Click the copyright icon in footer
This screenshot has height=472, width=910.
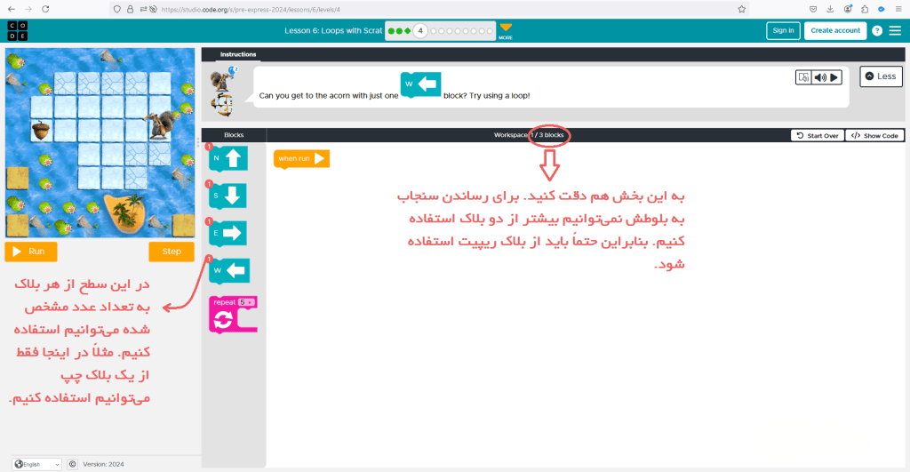coord(72,464)
